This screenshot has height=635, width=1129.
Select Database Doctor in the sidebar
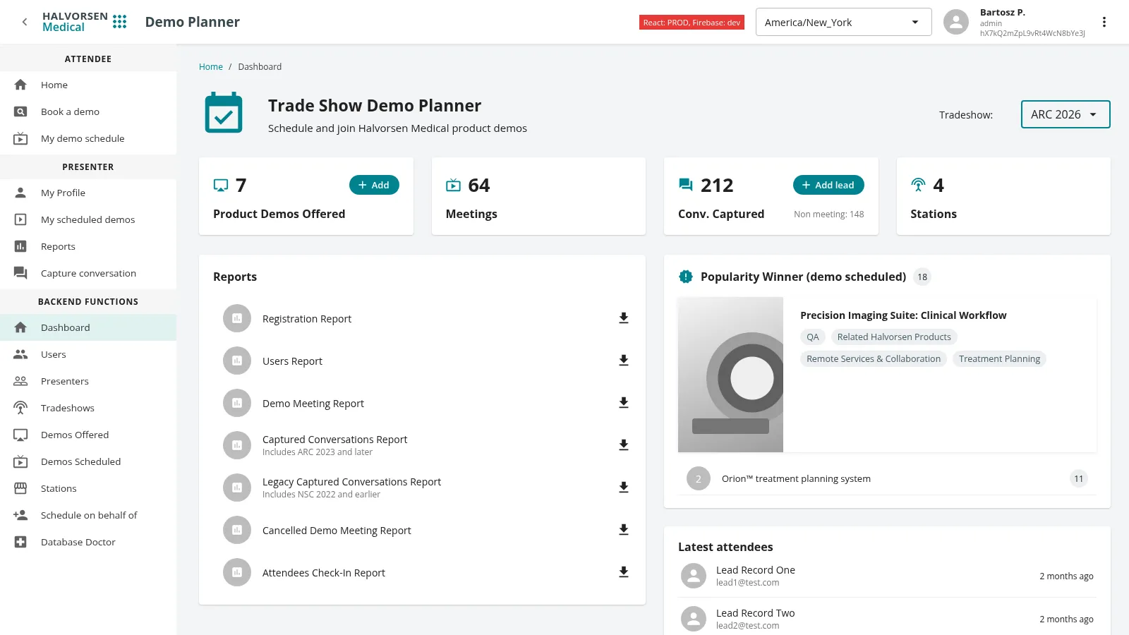(88, 542)
